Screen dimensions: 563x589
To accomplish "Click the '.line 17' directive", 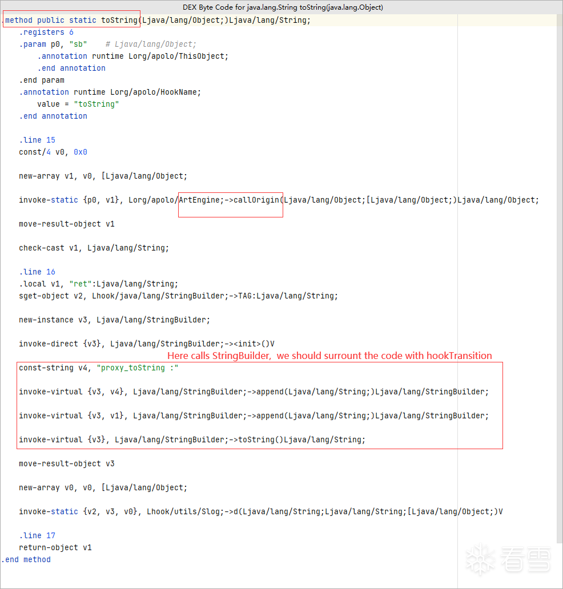I will click(x=37, y=536).
